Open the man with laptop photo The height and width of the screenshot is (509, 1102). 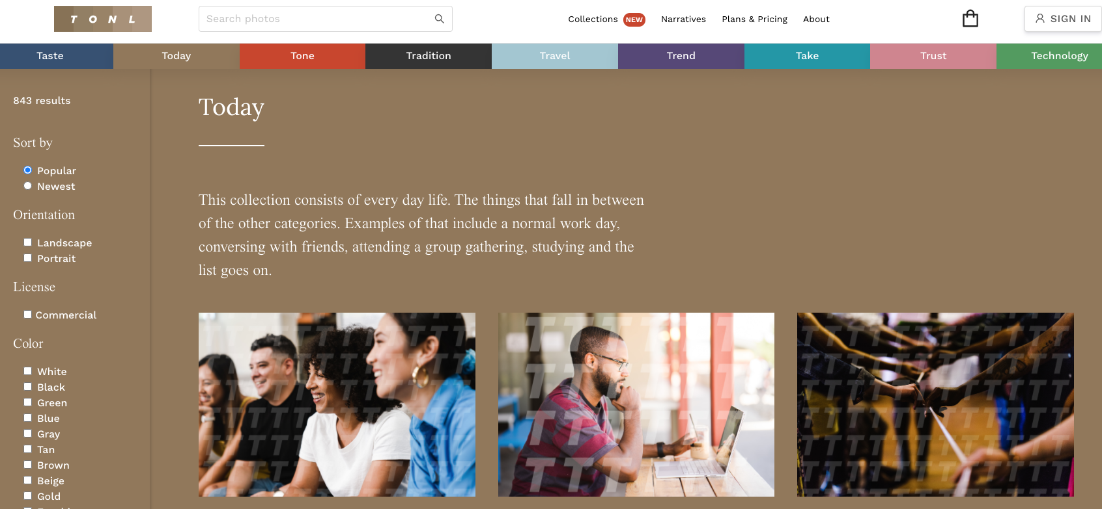(x=636, y=404)
